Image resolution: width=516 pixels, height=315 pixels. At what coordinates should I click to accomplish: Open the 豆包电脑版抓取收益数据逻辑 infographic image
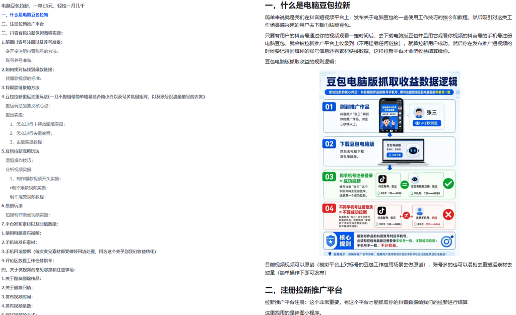[390, 163]
